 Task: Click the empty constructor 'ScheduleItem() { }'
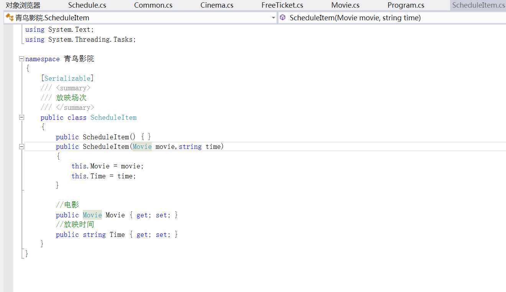(x=117, y=137)
